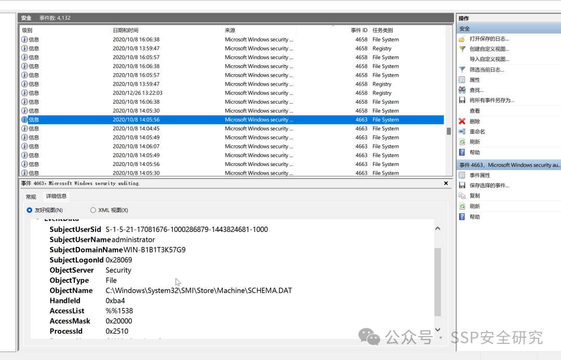Click the SubjectDomainName value WIN-B1B1T3K57G9
The image size is (561, 360).
coord(155,250)
